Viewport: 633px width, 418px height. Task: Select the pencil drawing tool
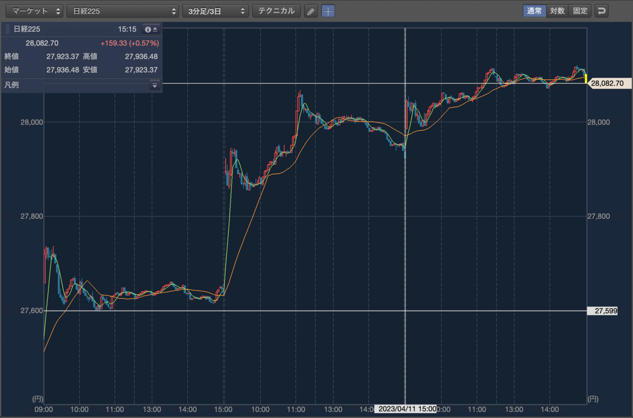coord(311,11)
